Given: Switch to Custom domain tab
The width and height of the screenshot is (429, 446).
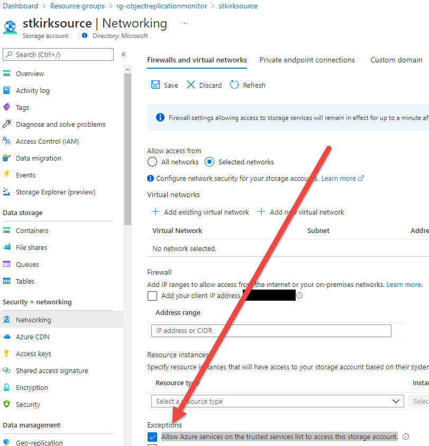Looking at the screenshot, I should (x=396, y=60).
